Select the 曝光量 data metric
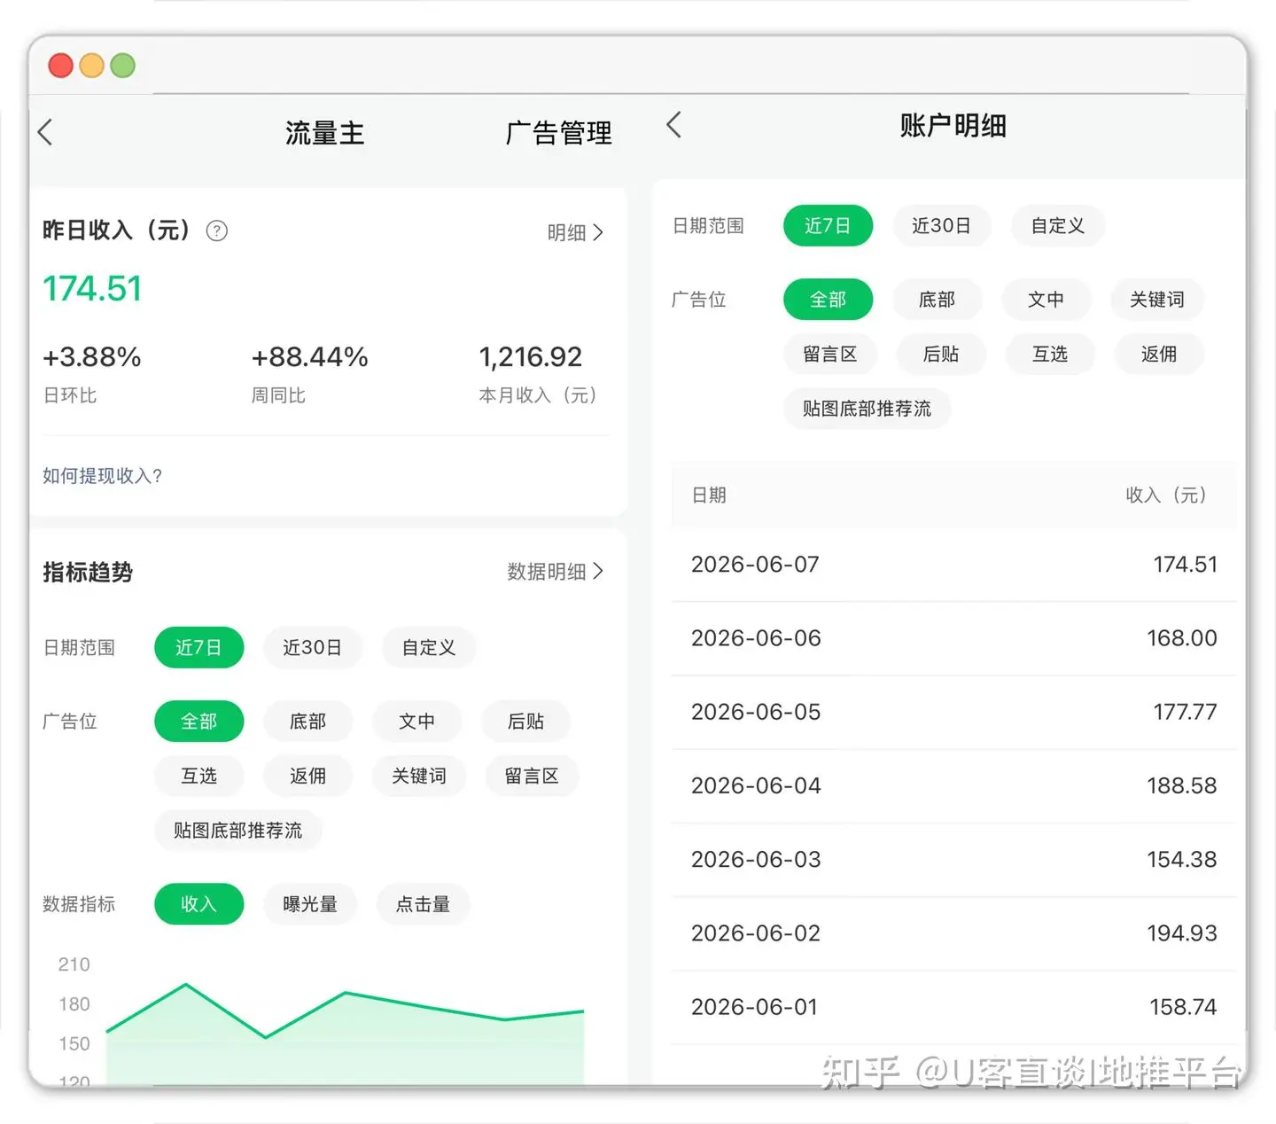 click(310, 904)
